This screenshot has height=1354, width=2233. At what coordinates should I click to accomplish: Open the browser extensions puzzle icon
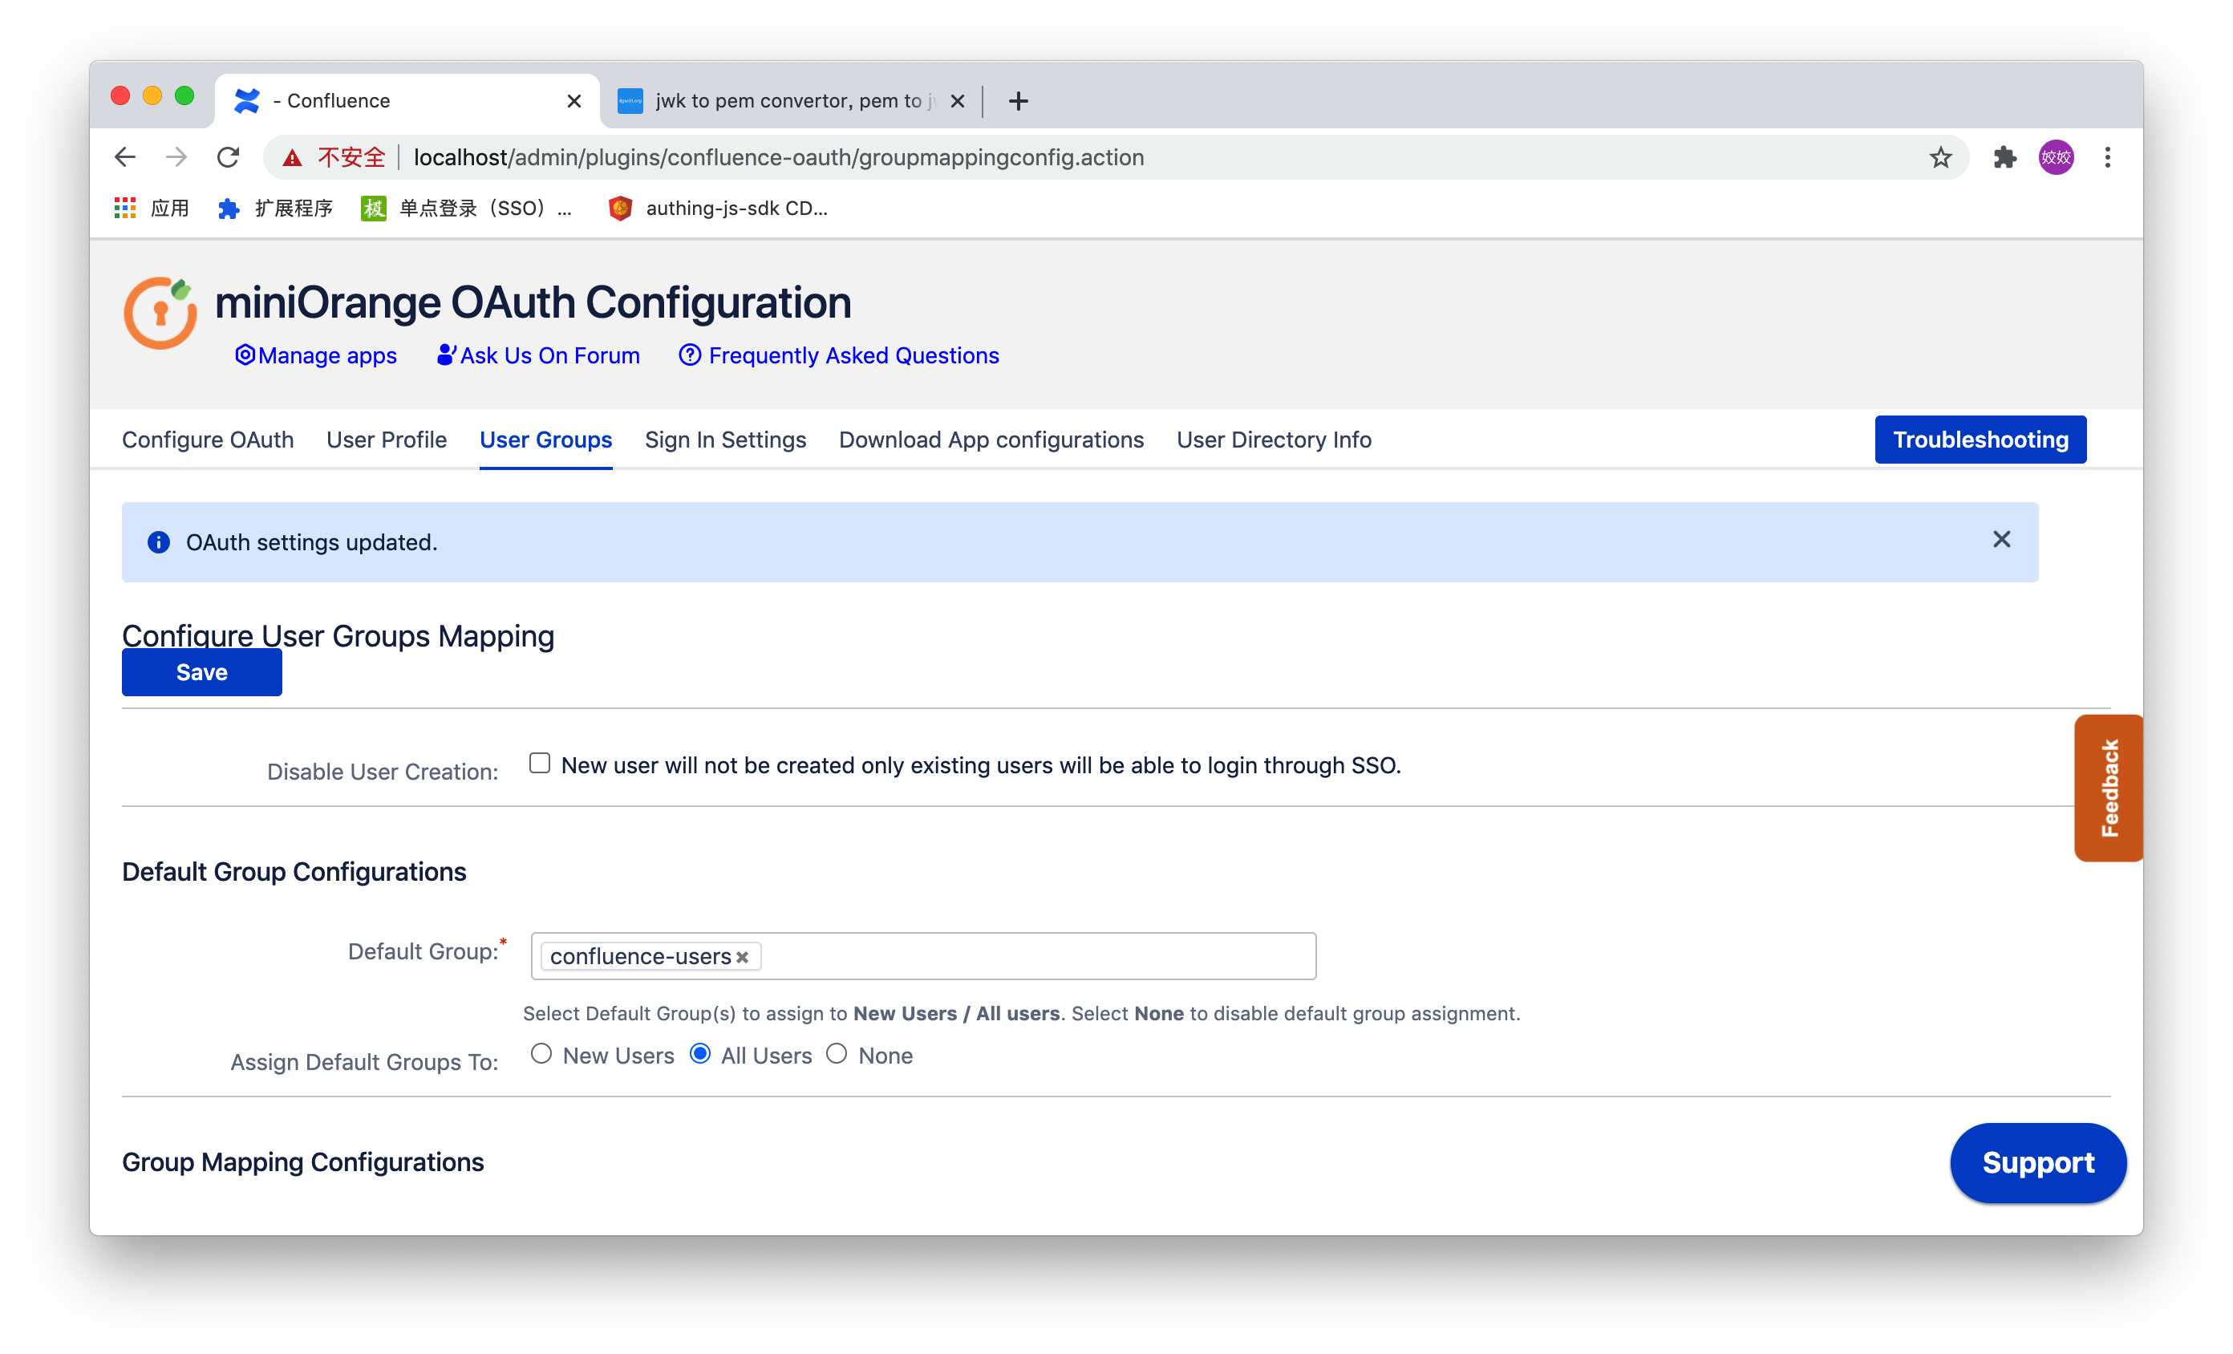[2004, 156]
